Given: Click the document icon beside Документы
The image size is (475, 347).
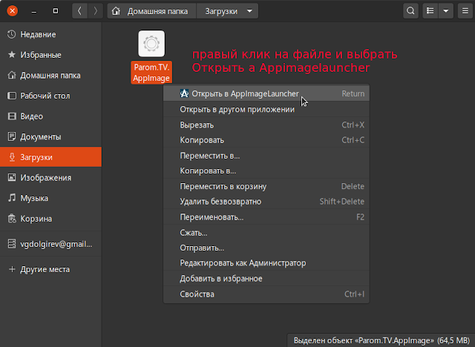Looking at the screenshot, I should tap(12, 136).
